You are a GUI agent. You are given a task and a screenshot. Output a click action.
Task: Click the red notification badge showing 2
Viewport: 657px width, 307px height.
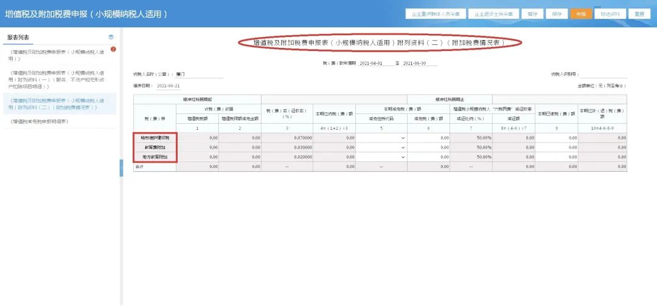(x=113, y=49)
